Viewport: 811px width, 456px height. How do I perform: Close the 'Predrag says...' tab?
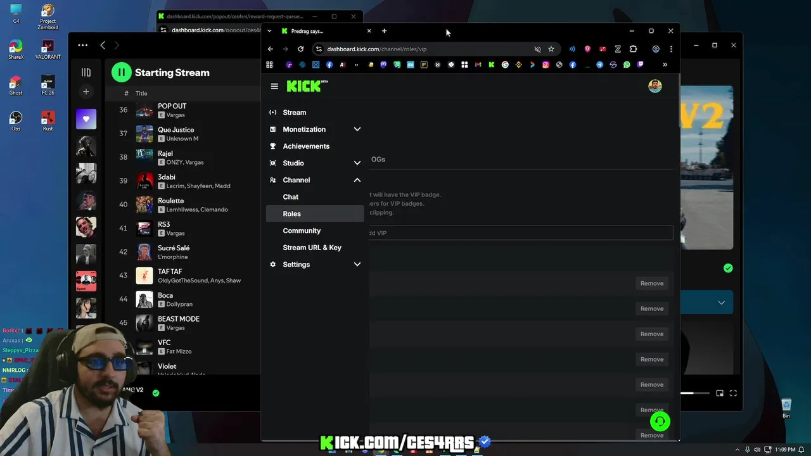pos(369,31)
